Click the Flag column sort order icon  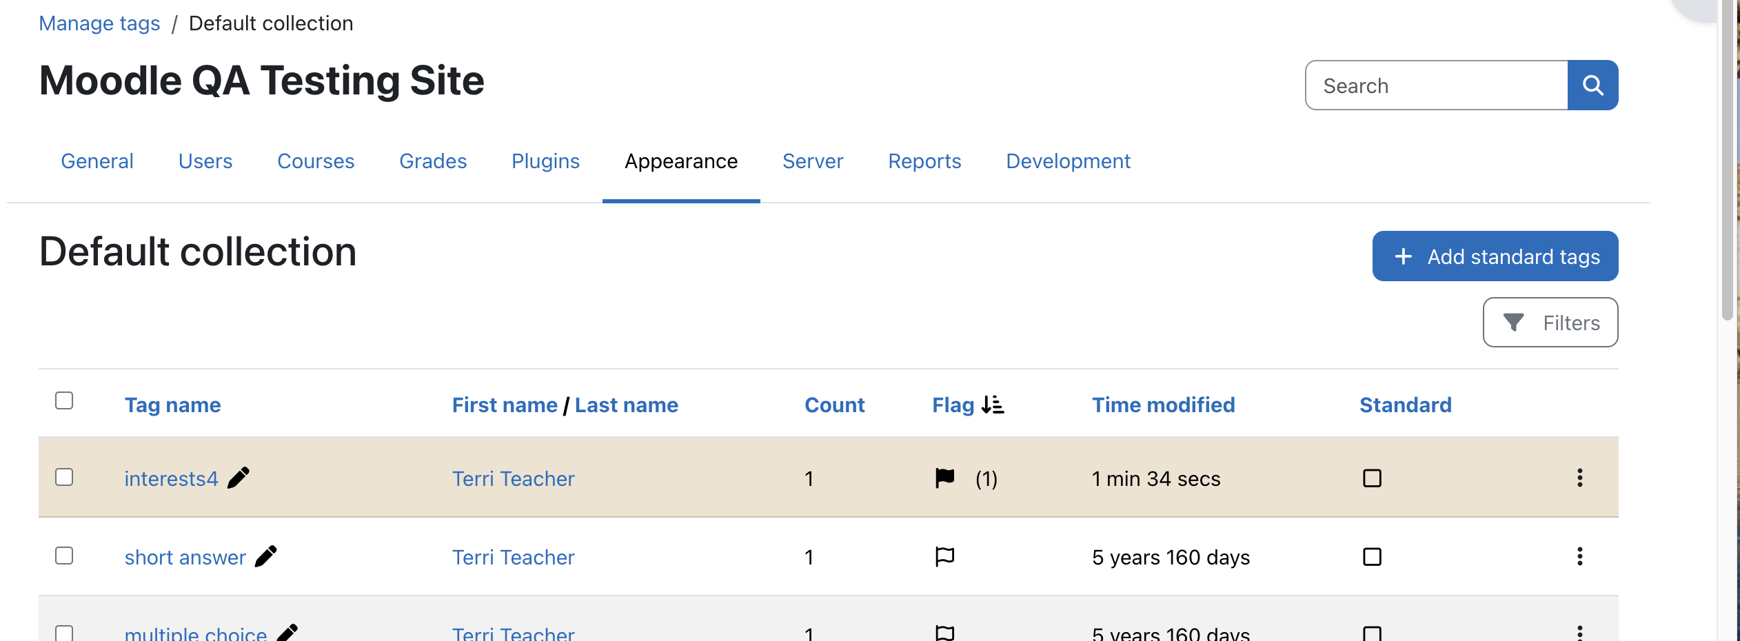click(993, 405)
